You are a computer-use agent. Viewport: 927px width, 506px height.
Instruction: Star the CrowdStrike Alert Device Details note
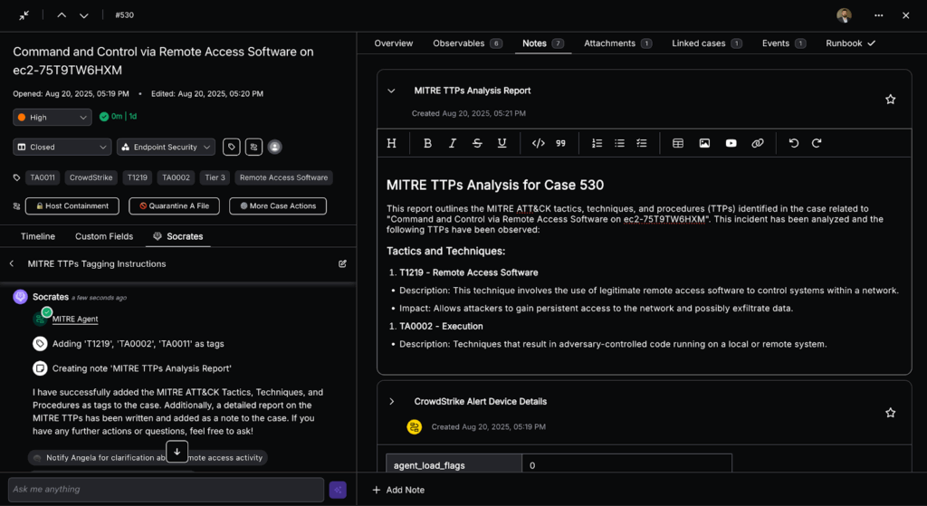[890, 413]
